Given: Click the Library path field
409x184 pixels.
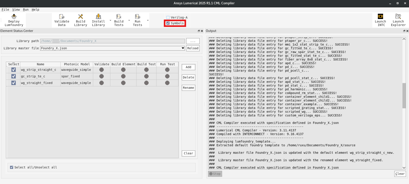Looking at the screenshot, I should point(113,41).
